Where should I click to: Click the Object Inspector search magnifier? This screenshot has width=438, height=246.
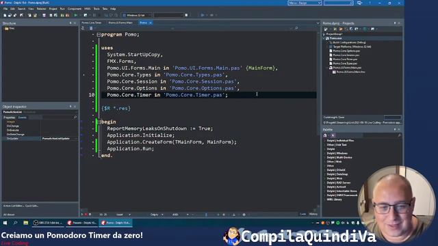[75, 118]
